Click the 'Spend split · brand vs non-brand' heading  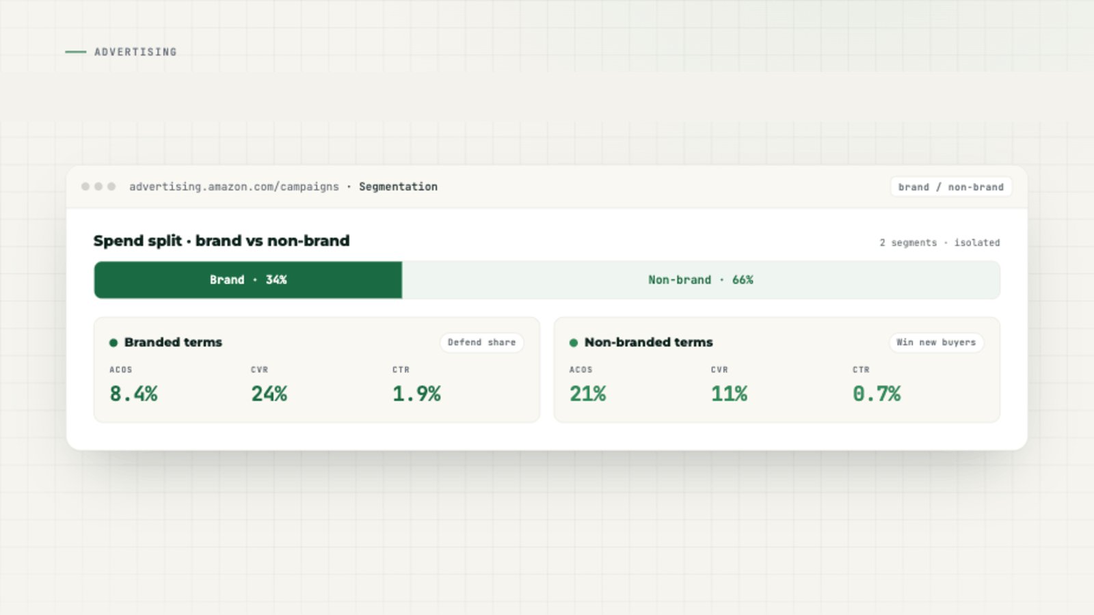(222, 241)
